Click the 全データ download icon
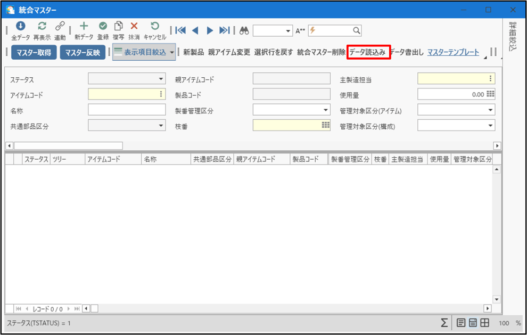 [21, 27]
